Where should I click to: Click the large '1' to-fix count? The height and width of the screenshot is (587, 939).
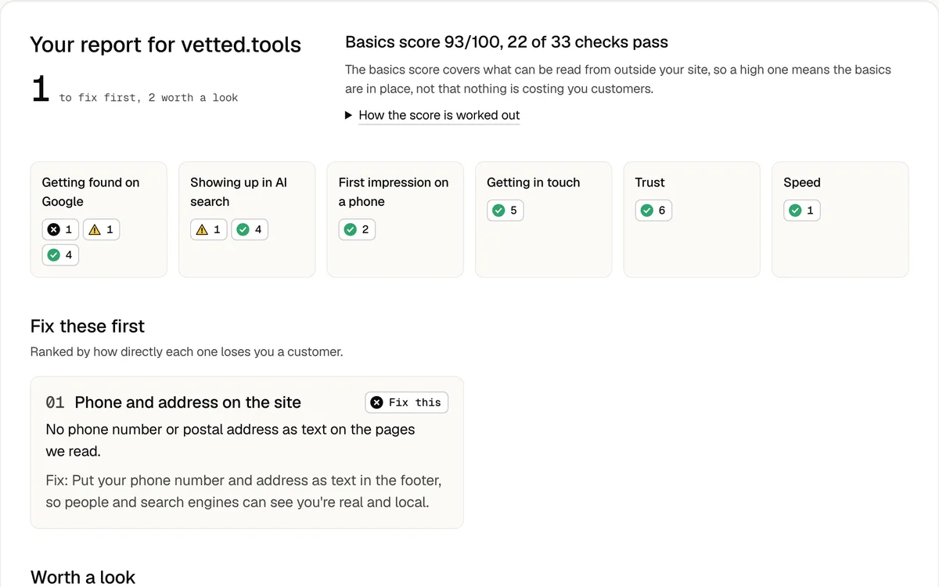coord(41,89)
